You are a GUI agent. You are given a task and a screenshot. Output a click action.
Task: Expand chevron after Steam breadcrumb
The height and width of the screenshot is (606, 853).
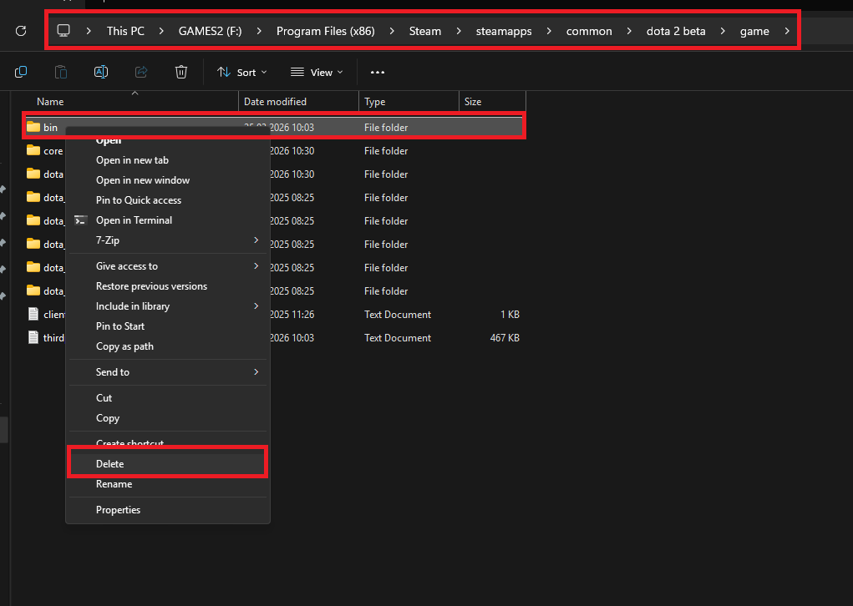pyautogui.click(x=459, y=31)
